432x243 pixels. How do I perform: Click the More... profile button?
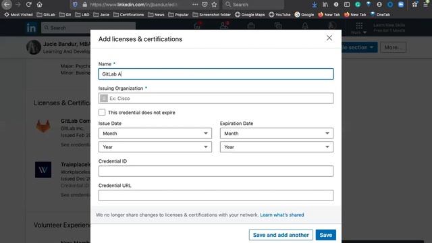pyautogui.click(x=393, y=47)
